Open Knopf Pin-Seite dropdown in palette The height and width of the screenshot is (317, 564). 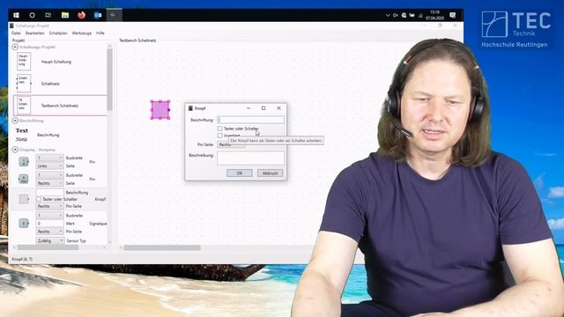[49, 206]
